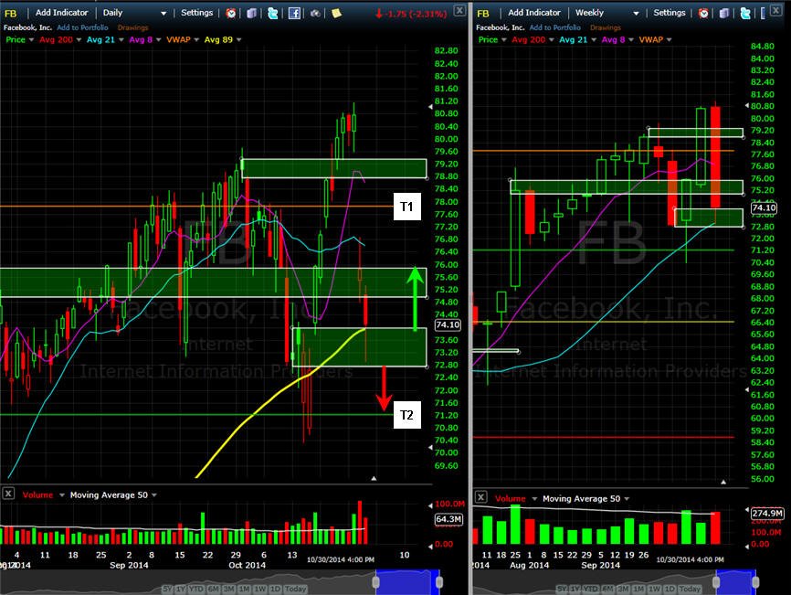Image resolution: width=791 pixels, height=595 pixels.
Task: Select the 1M range button in Daily chart
Action: coord(244,589)
